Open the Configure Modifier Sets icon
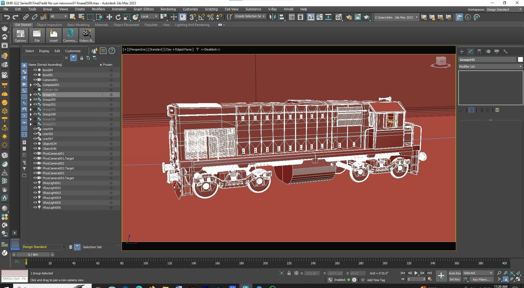This screenshot has height=288, width=524. point(497,110)
